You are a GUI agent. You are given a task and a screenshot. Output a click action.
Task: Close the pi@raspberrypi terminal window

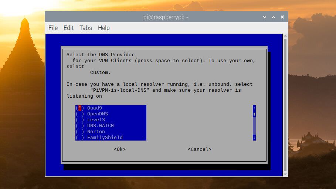(x=282, y=17)
